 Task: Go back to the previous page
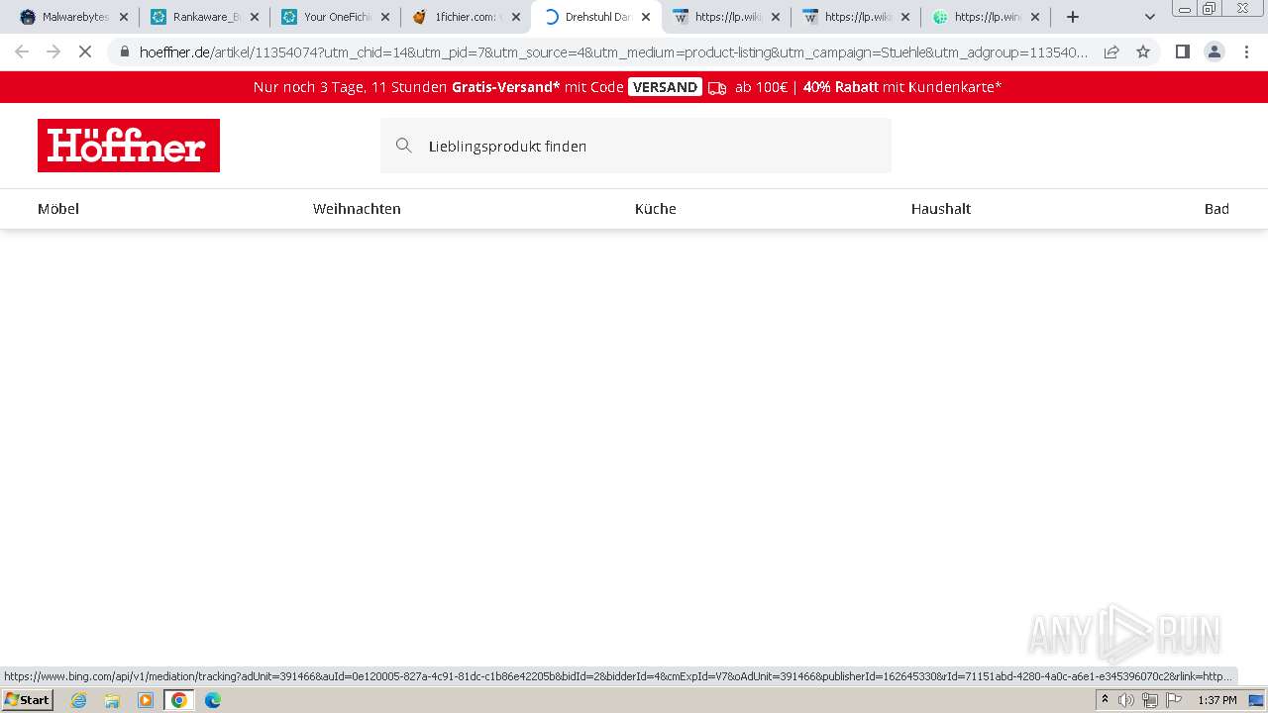tap(22, 51)
